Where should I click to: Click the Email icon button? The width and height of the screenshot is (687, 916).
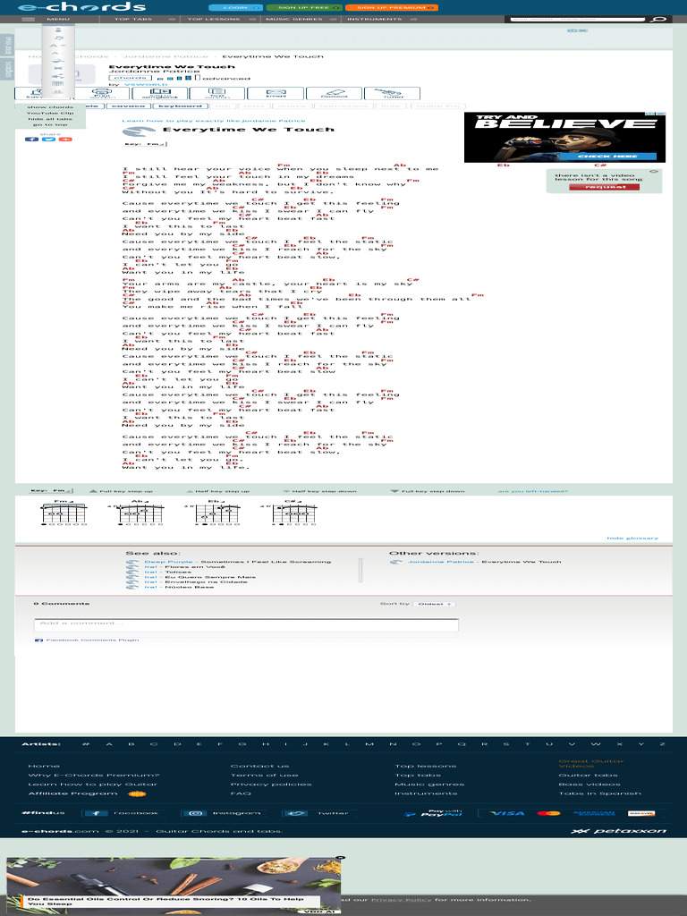276,93
